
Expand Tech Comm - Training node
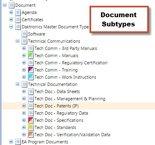24,70
